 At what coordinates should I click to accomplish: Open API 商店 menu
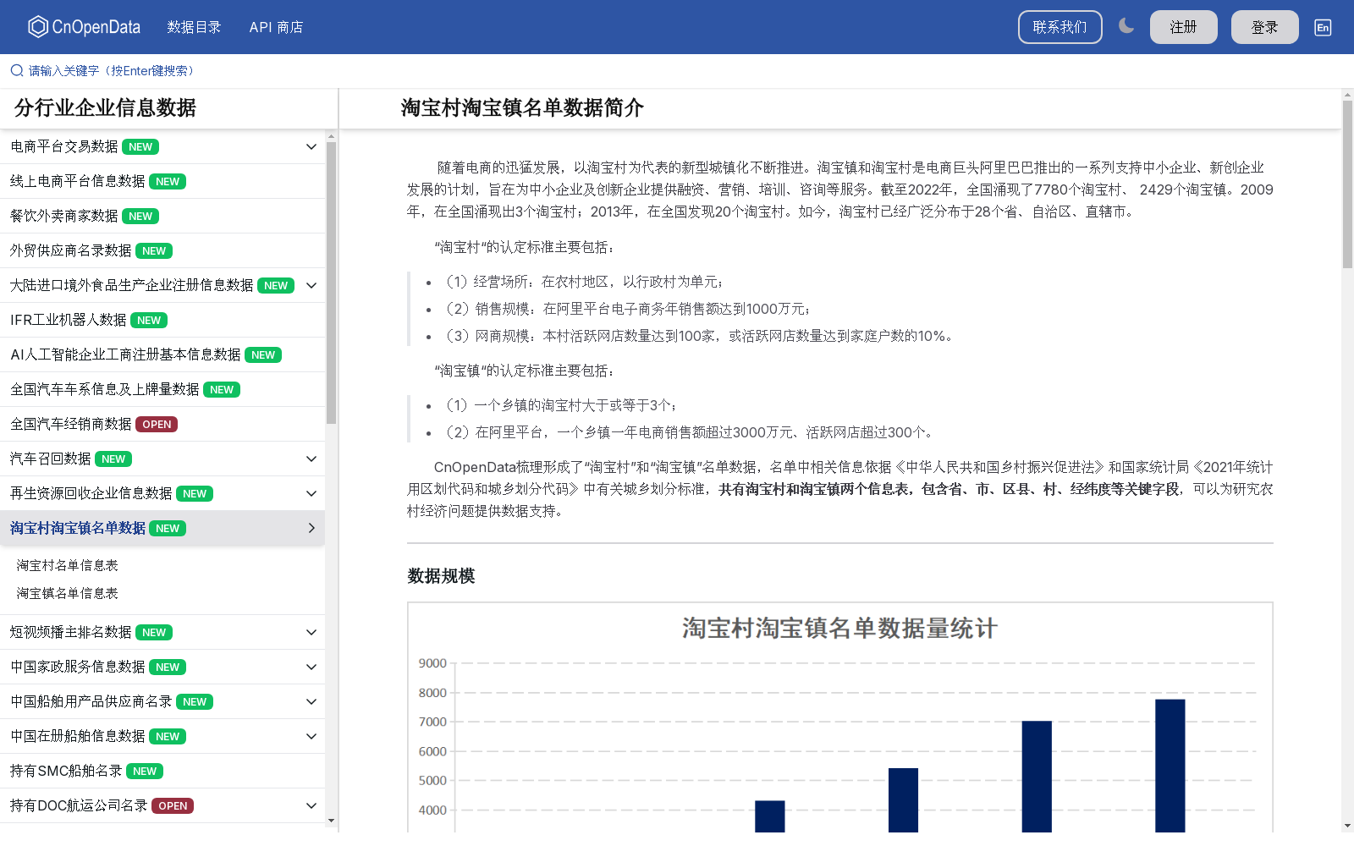(276, 27)
